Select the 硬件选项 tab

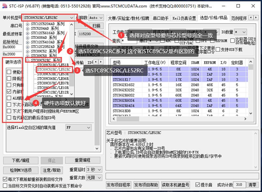[13, 62]
